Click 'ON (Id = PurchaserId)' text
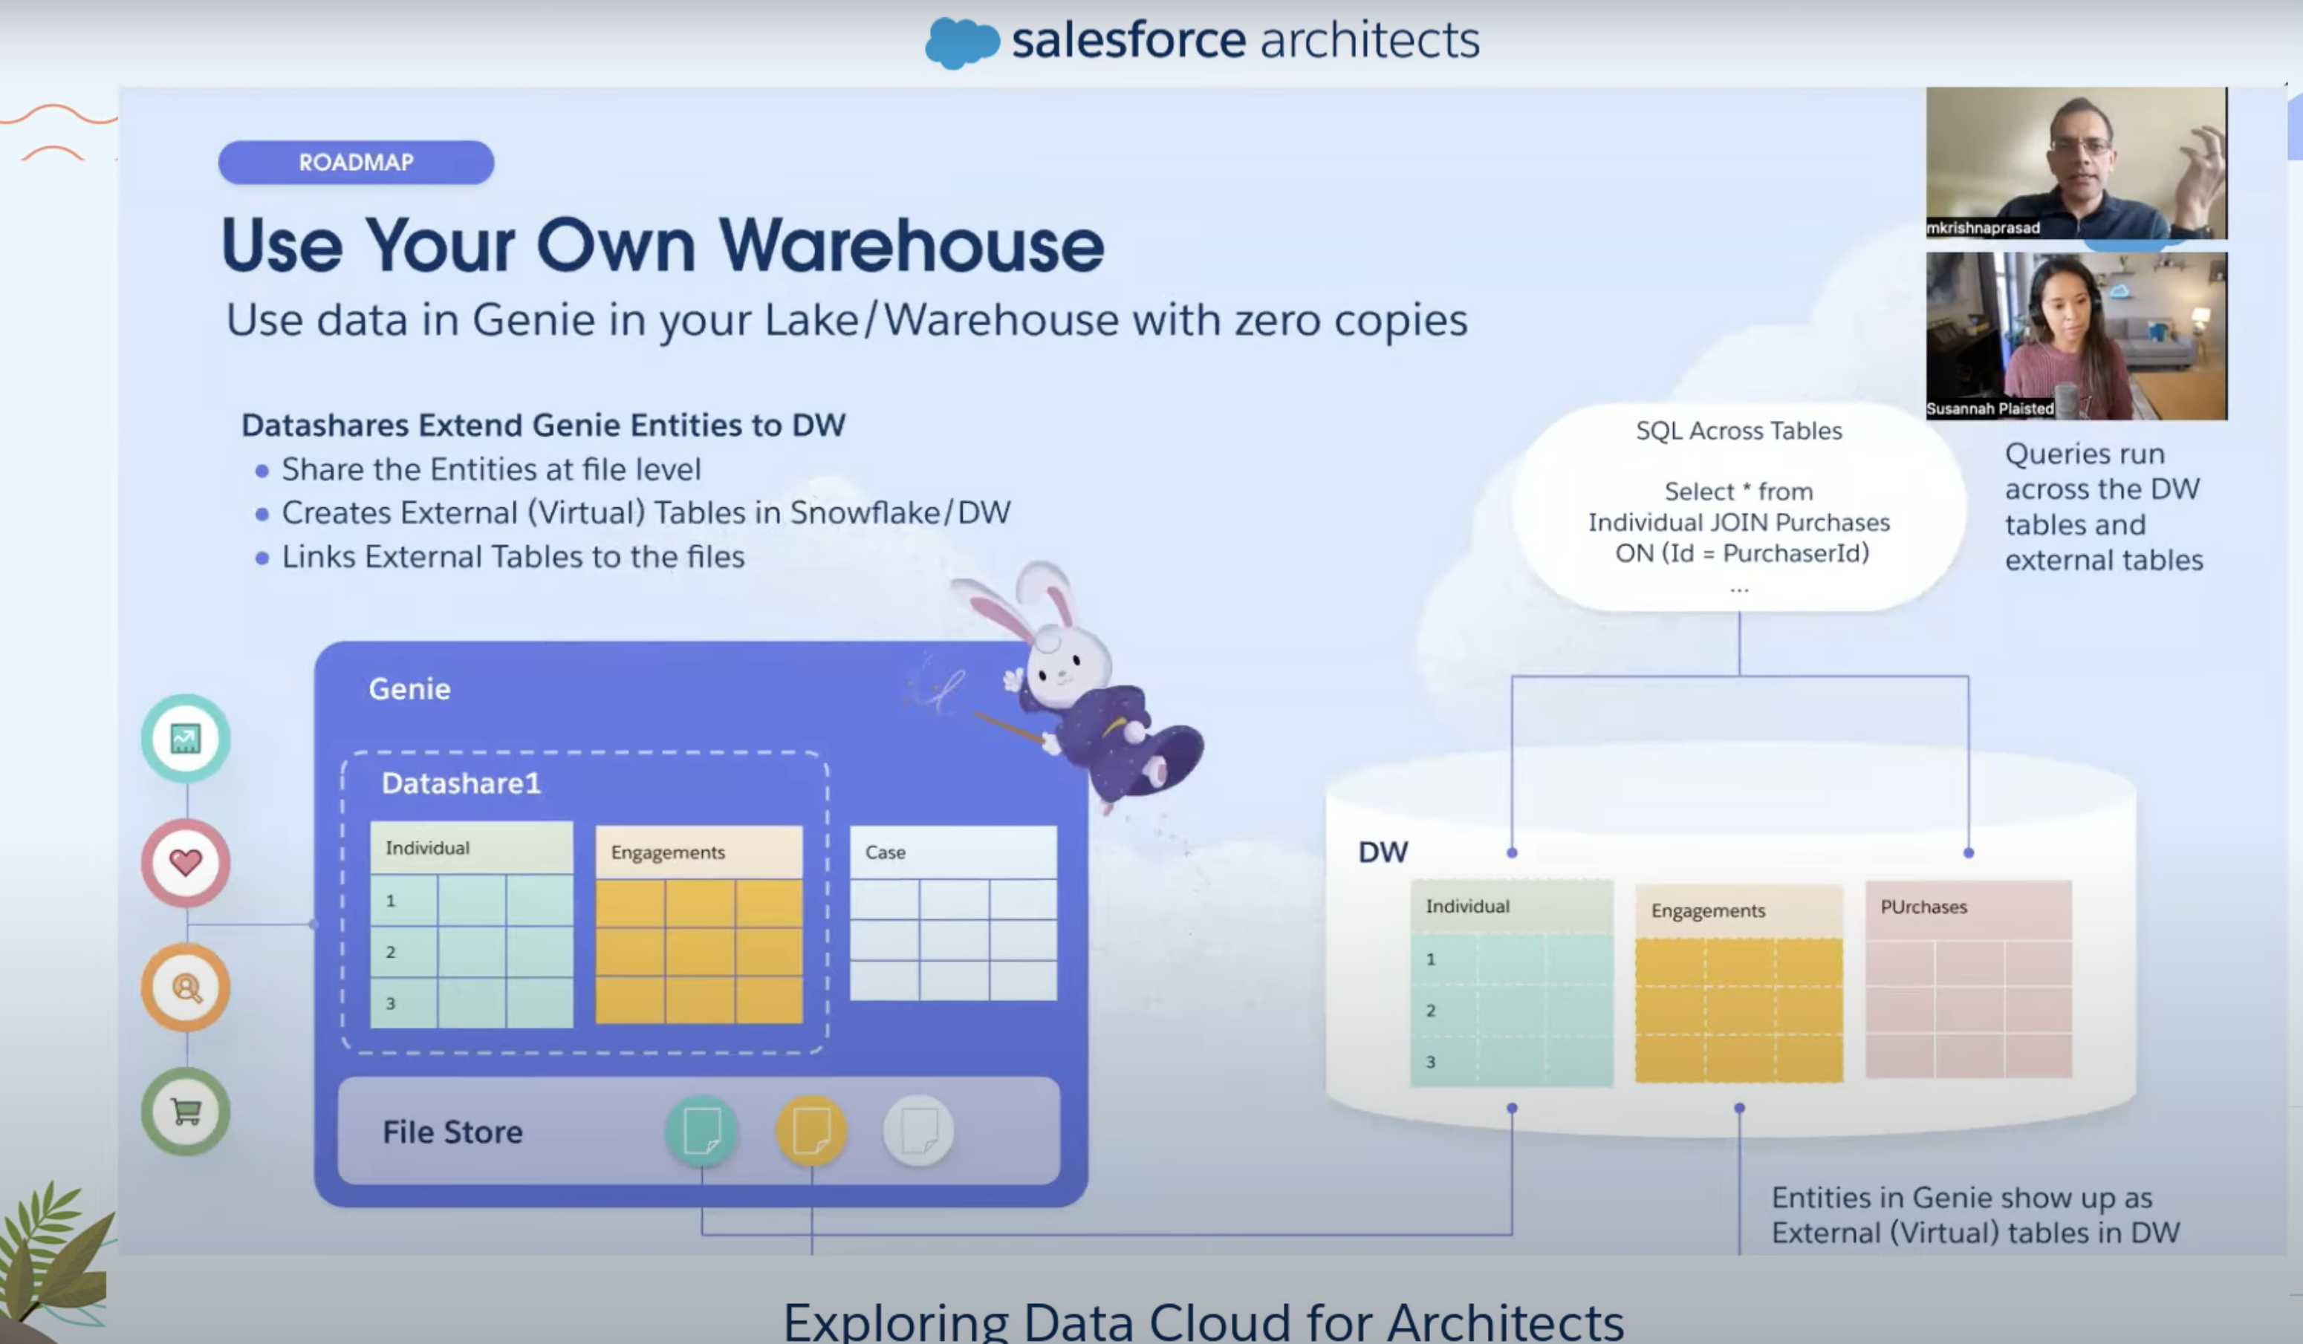The height and width of the screenshot is (1344, 2303). (1742, 554)
